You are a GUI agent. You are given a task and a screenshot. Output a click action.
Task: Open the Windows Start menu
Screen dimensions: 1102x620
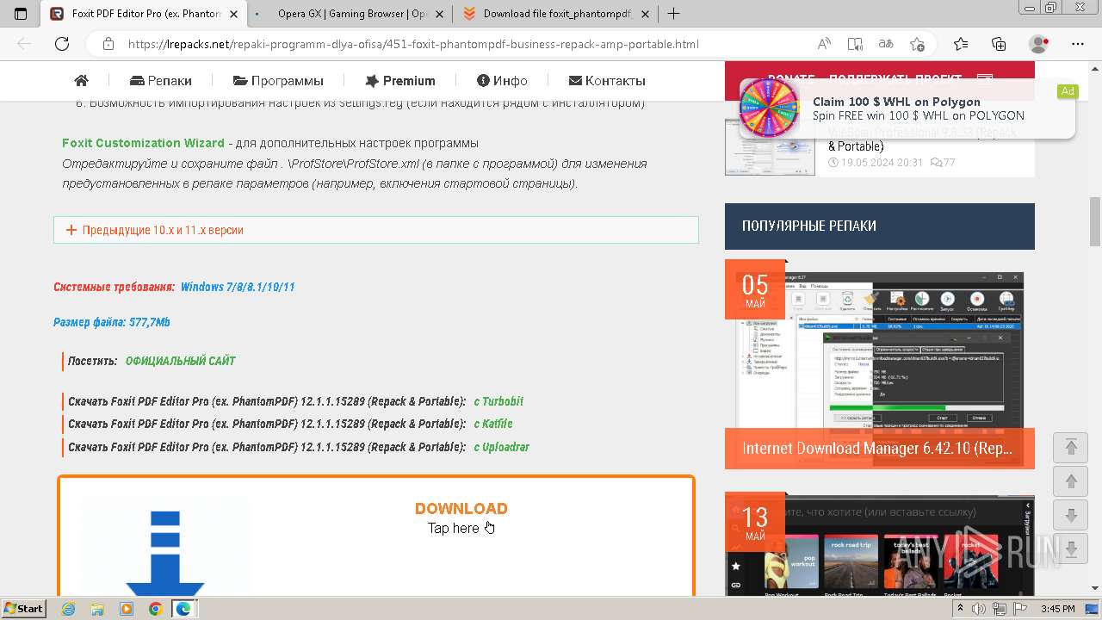coord(23,608)
